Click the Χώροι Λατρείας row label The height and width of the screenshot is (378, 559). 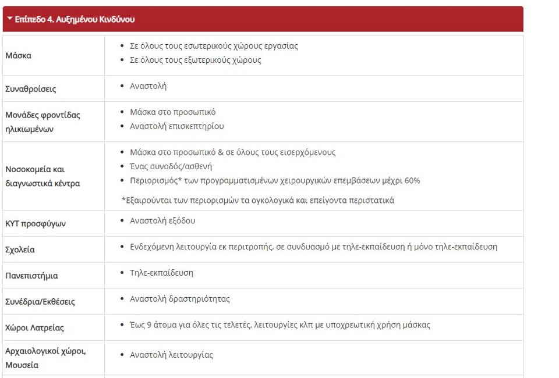coord(34,327)
